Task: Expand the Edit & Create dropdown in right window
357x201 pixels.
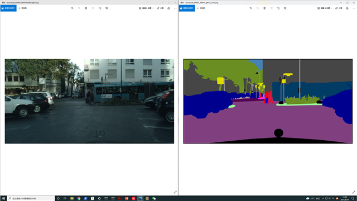Action: (x=325, y=8)
